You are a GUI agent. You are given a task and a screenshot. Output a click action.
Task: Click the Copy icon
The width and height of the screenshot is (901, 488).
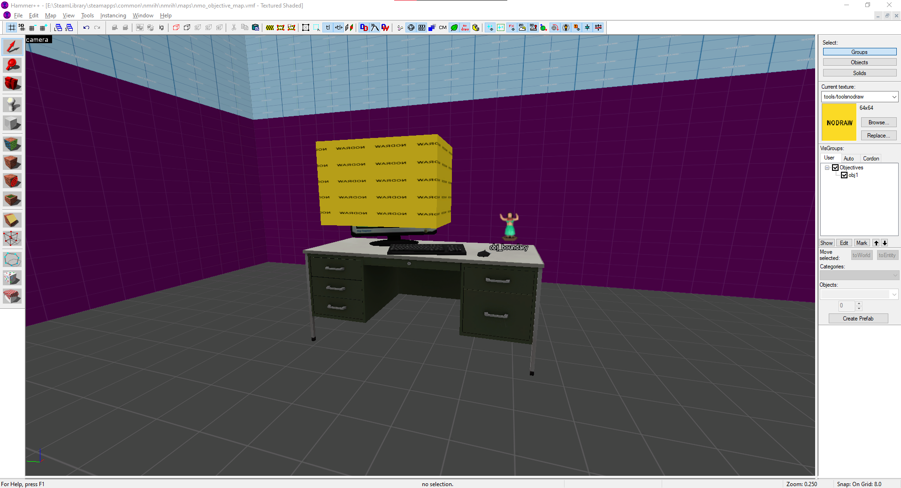pos(244,28)
